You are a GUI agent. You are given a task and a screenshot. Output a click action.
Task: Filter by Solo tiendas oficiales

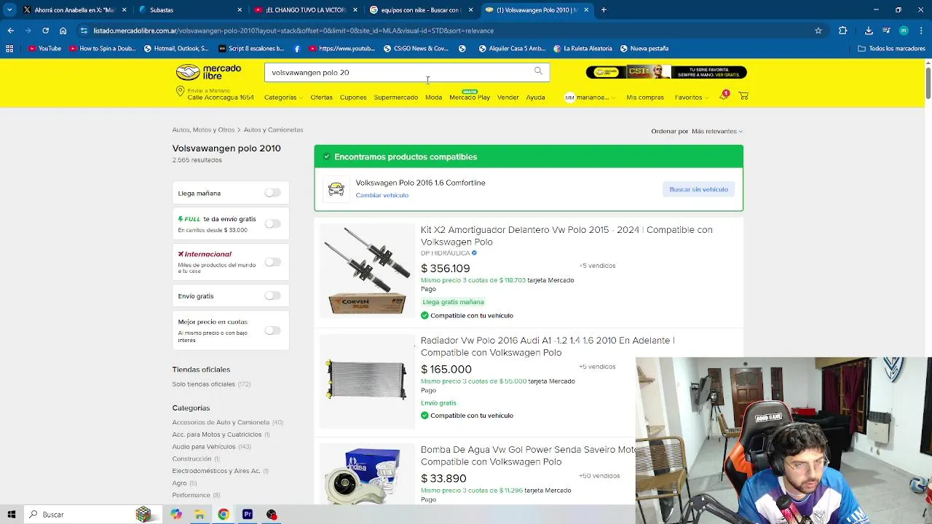pos(211,384)
